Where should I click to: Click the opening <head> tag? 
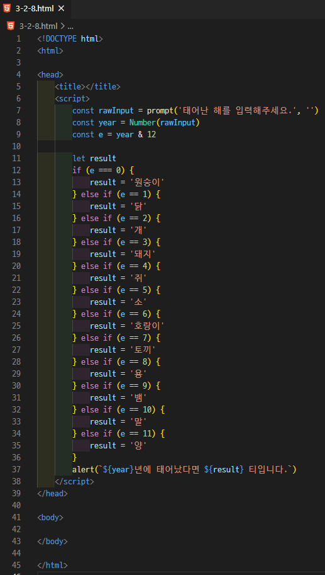(50, 74)
